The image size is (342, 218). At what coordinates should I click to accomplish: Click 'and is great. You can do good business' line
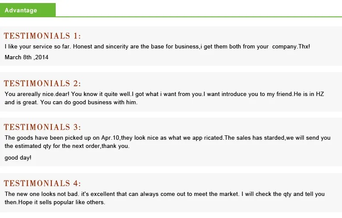click(71, 102)
